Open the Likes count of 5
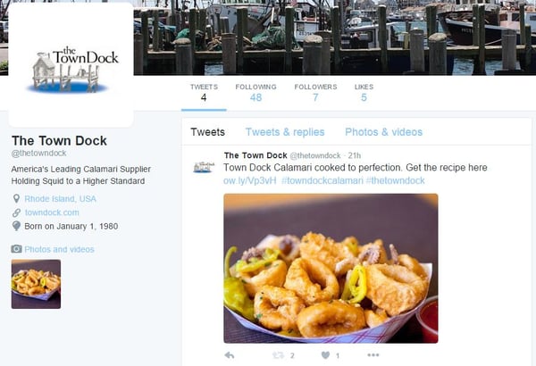This screenshot has width=536, height=366. click(364, 93)
